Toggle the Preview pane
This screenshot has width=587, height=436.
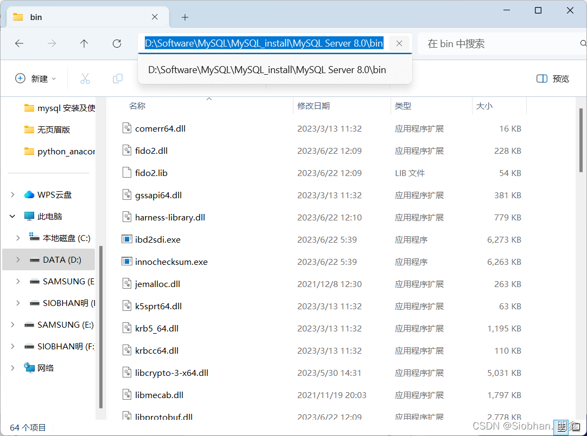click(553, 79)
